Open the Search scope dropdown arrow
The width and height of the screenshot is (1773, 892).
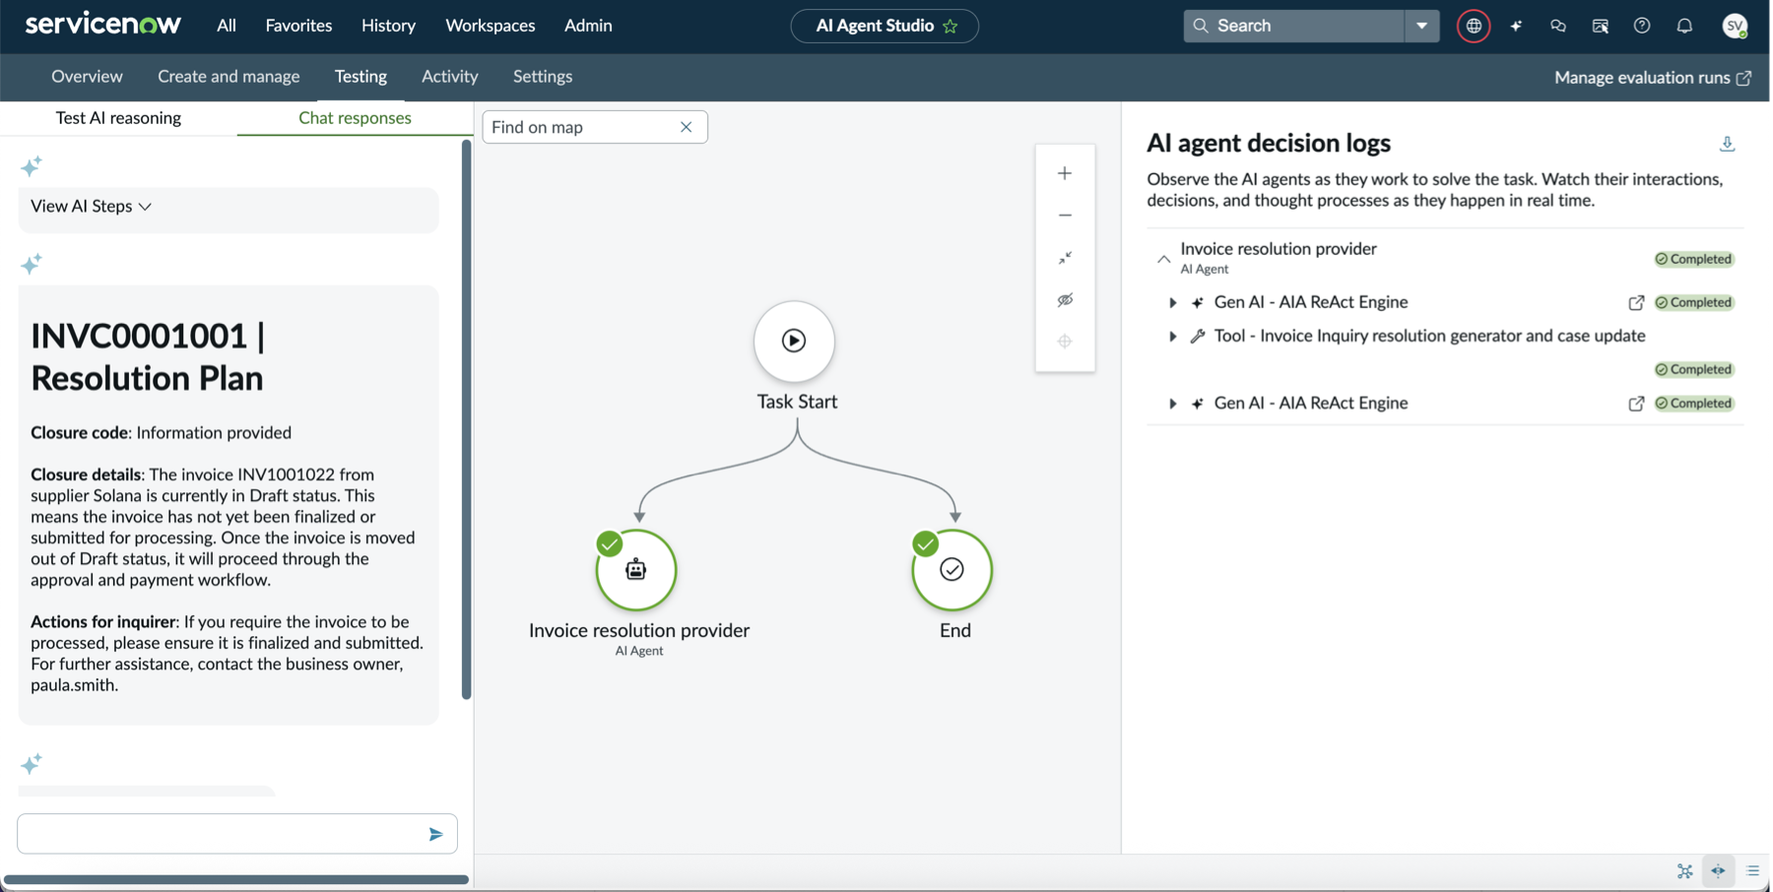(x=1421, y=26)
